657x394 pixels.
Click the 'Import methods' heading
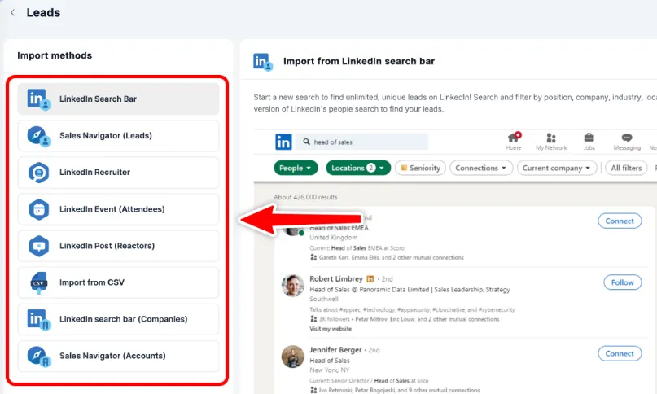pos(55,55)
